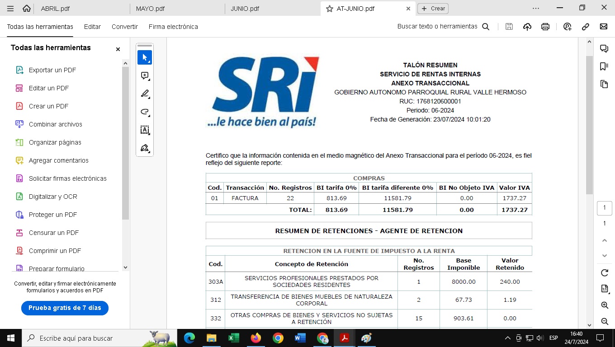Zoom in using the magnifier plus icon
Screen dimensions: 615x347
[x=604, y=305]
